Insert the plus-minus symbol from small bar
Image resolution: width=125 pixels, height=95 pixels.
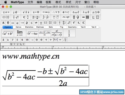tap(41, 23)
